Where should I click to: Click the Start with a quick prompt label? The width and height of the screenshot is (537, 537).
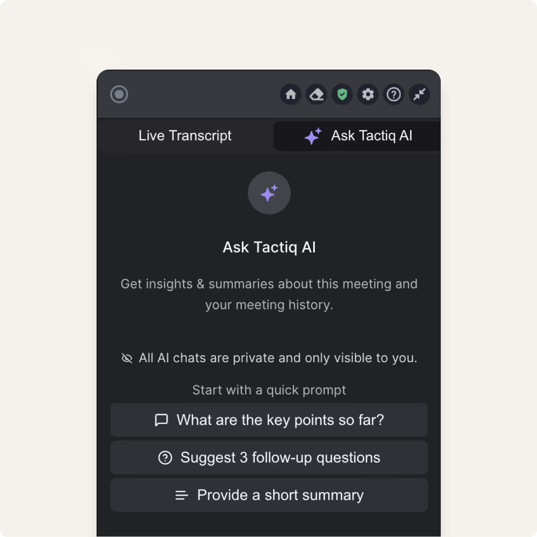(269, 390)
